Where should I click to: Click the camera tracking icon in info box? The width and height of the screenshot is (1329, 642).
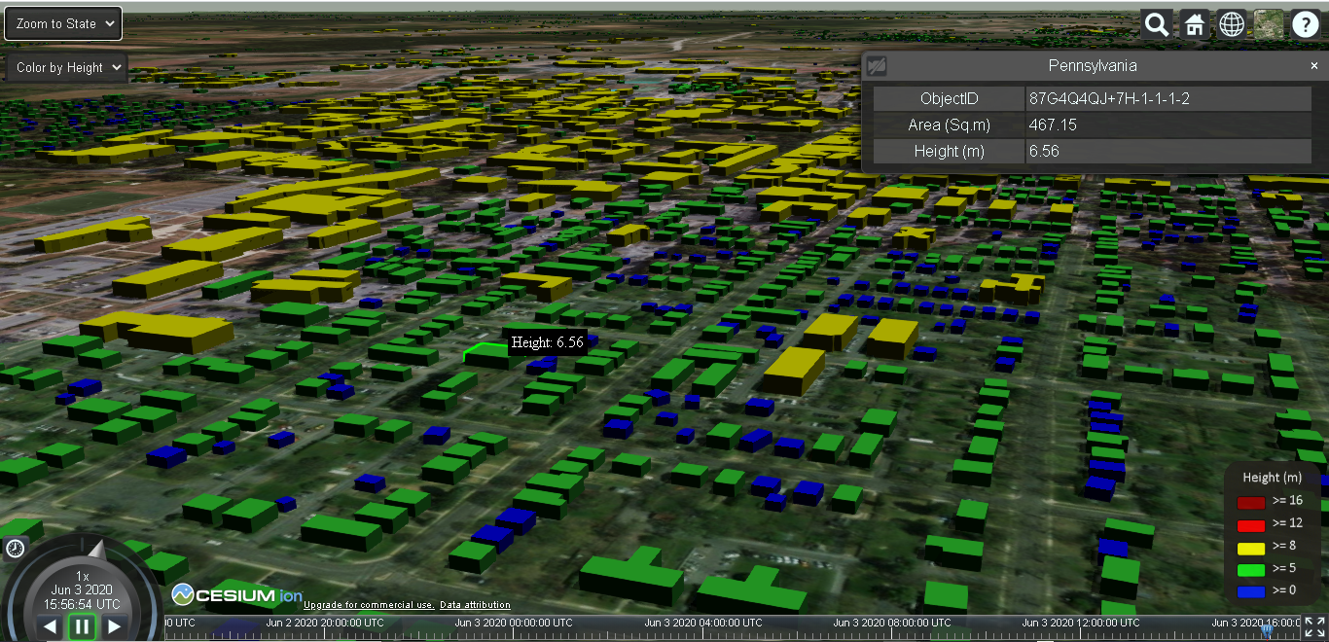pos(876,66)
